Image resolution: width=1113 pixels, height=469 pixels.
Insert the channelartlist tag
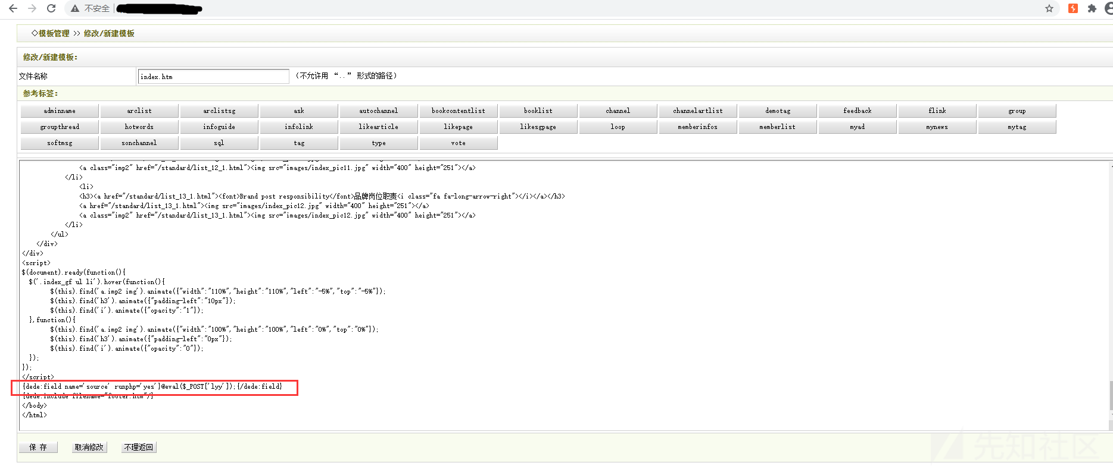click(698, 111)
